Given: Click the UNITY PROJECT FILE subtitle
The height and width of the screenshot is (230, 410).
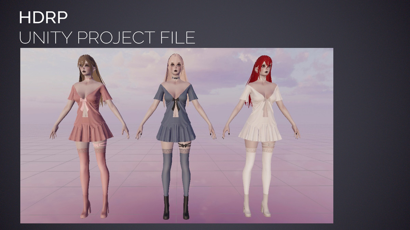Looking at the screenshot, I should pyautogui.click(x=107, y=37).
